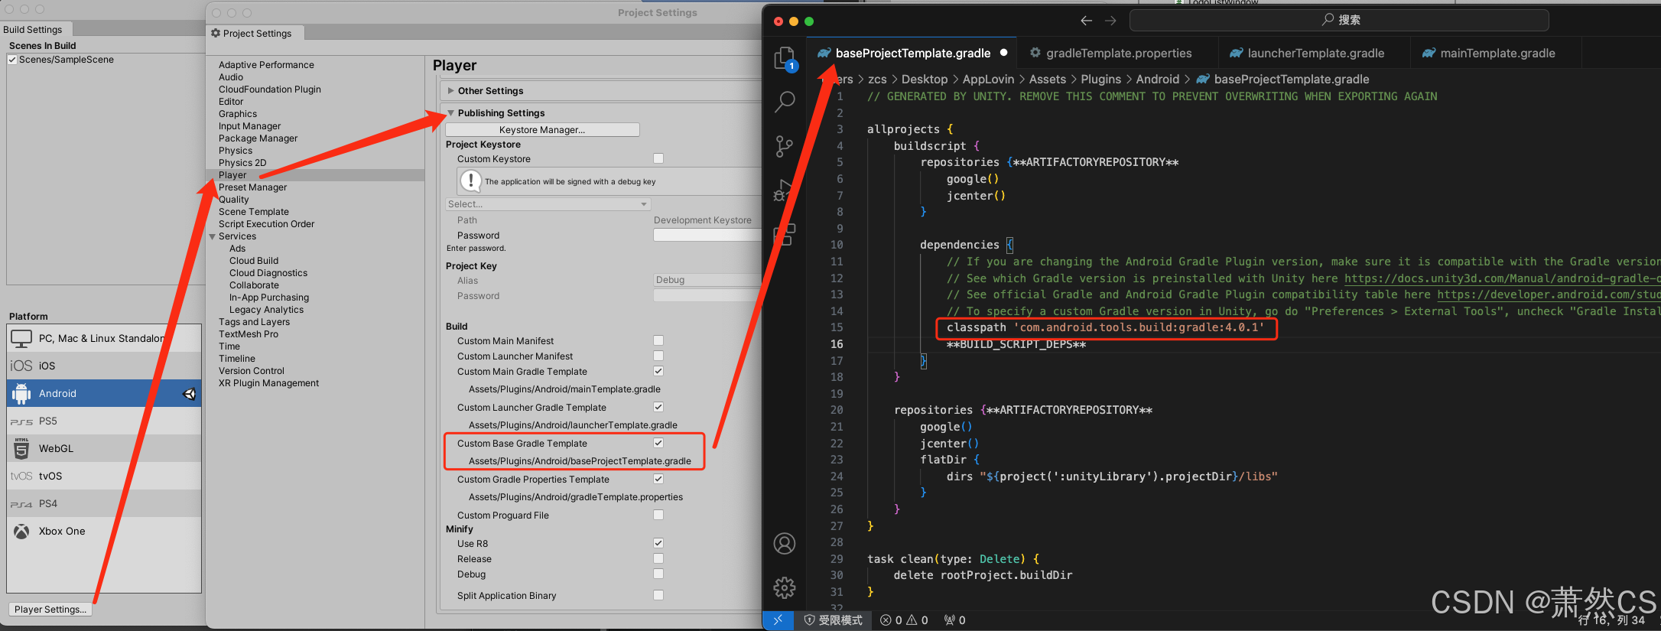The height and width of the screenshot is (631, 1661).
Task: Select the PC, Mac & Linux Standalone platform
Action: pos(104,338)
